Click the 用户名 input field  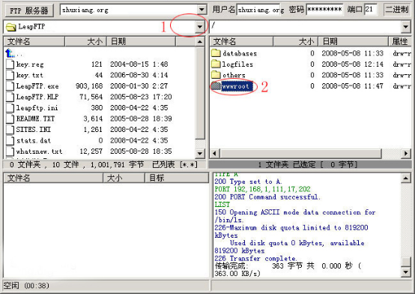[x=258, y=10]
